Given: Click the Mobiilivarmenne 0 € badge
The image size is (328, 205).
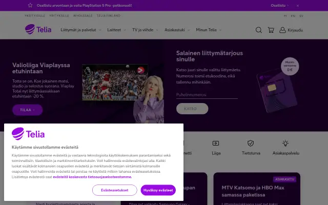Looking at the screenshot, I should pyautogui.click(x=290, y=66).
